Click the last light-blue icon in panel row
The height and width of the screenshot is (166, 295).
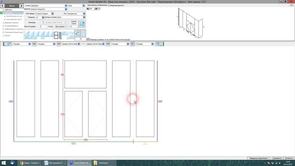[x=162, y=44]
